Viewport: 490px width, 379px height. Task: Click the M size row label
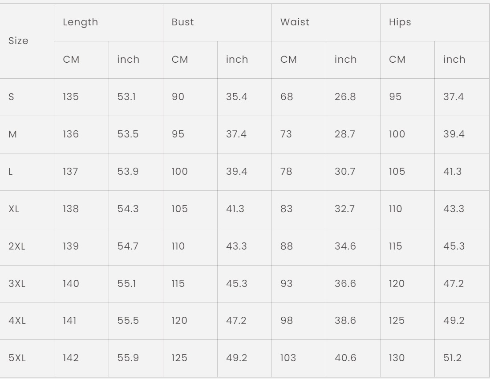(x=12, y=134)
